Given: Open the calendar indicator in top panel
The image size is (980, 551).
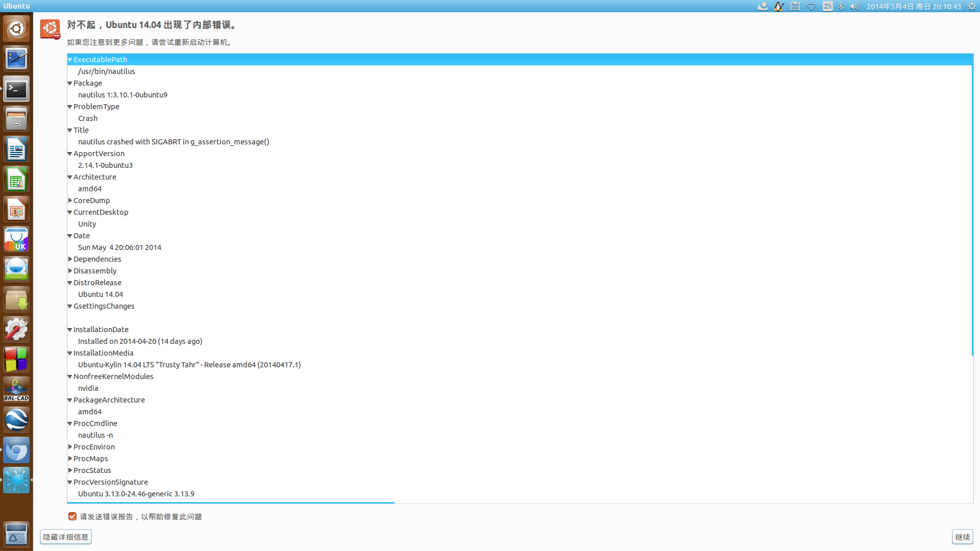Looking at the screenshot, I should tap(795, 6).
